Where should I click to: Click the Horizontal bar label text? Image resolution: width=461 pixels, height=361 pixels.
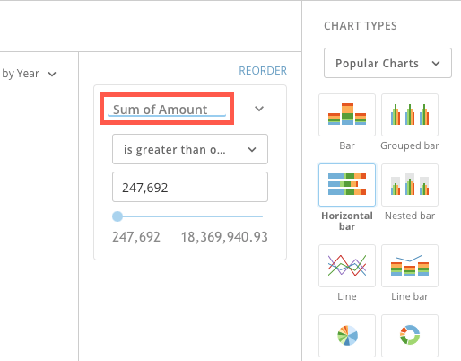347,221
